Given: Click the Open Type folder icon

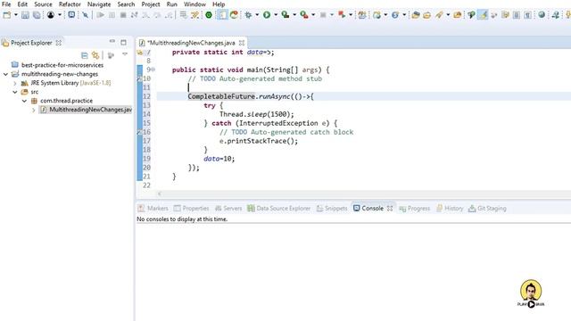Looking at the screenshot, I should [416, 15].
